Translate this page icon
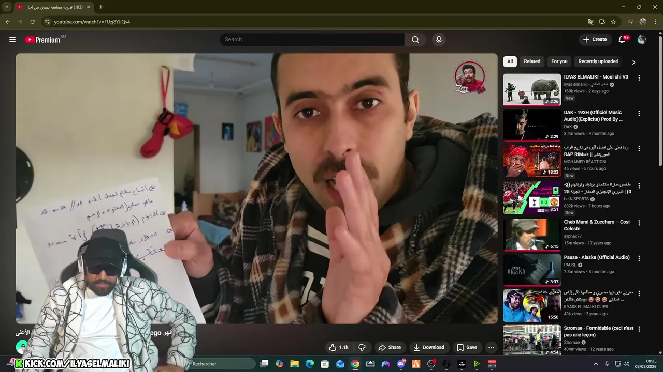The height and width of the screenshot is (372, 663). coord(591,22)
